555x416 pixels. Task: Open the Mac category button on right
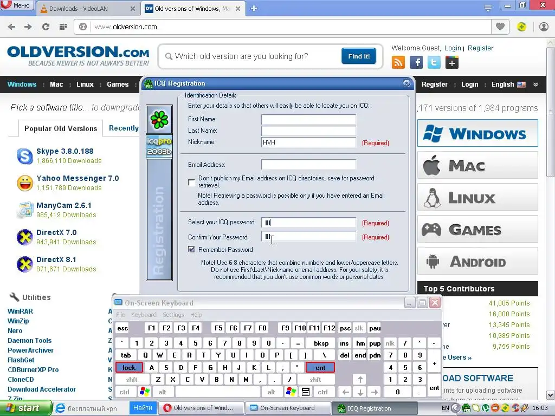point(477,165)
